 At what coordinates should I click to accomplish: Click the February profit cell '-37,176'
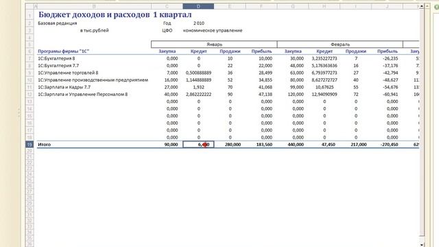[390, 66]
